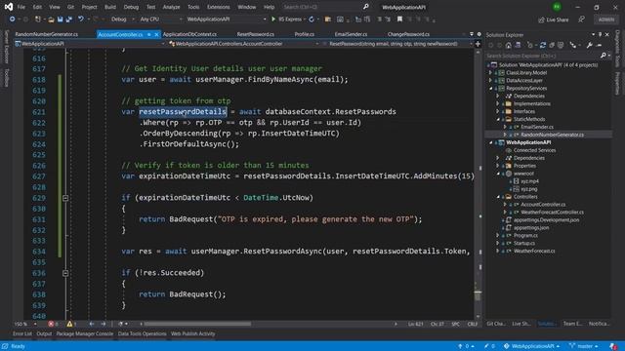Viewport: 625px width, 351px height.
Task: Collapse the RepositoryServices project node
Action: coord(490,89)
